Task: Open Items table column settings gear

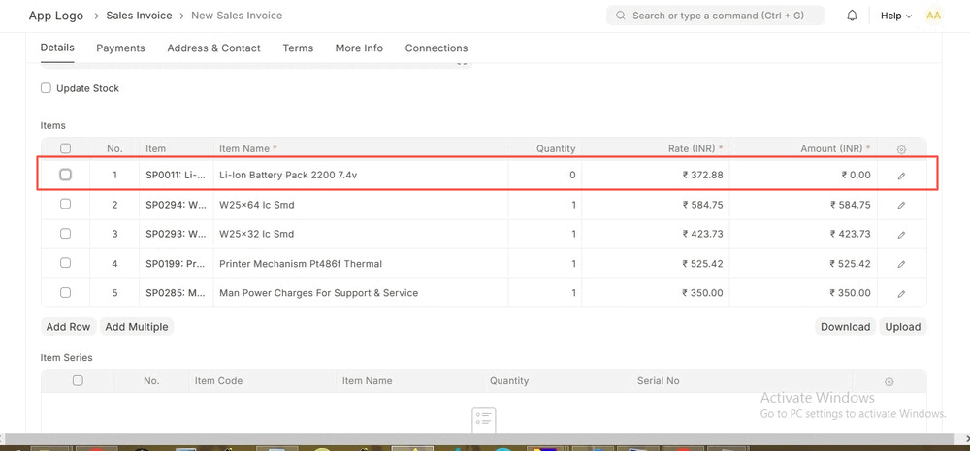Action: (x=901, y=149)
